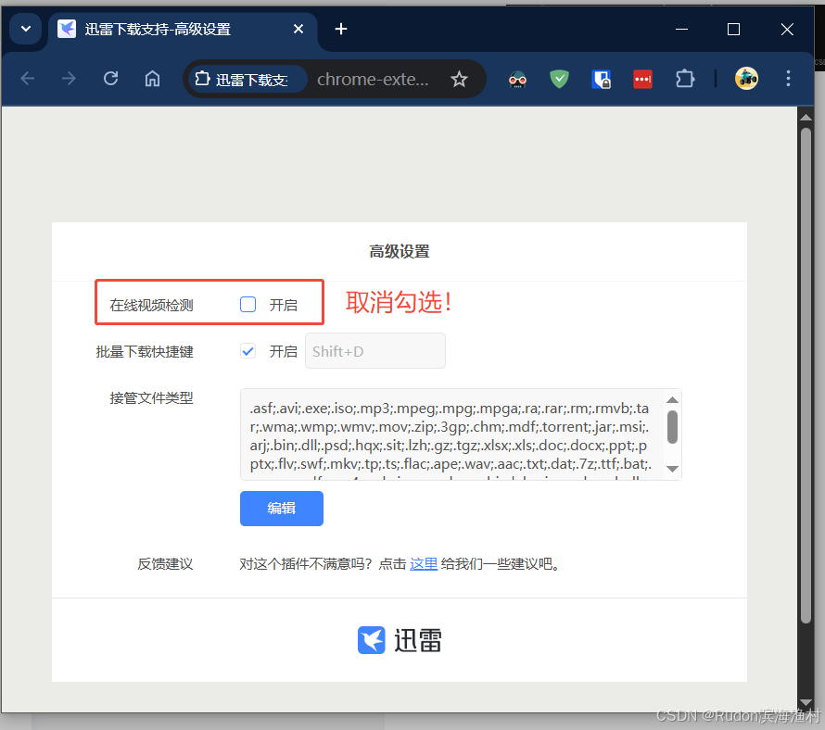Viewport: 825px width, 730px height.
Task: Click page scrollbar up arrow
Action: (806, 118)
